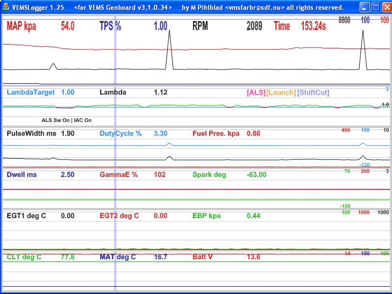Click the PulseWidth ms label
392x294 pixels.
click(31, 133)
